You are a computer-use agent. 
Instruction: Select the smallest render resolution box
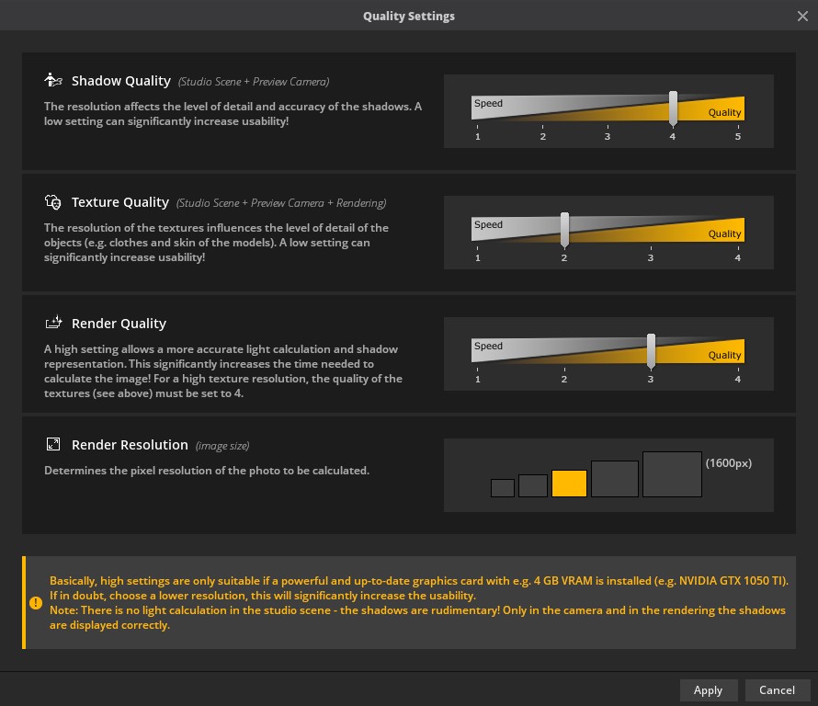click(502, 488)
